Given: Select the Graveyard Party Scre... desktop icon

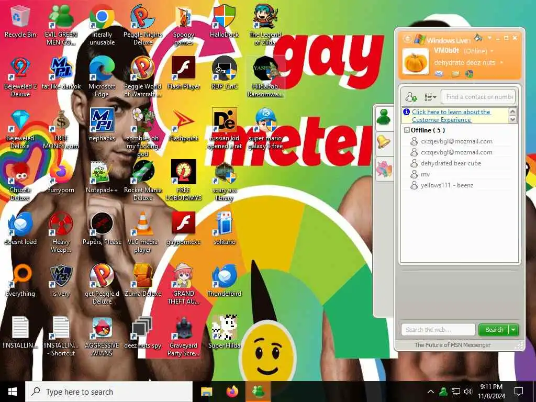Looking at the screenshot, I should tap(184, 337).
